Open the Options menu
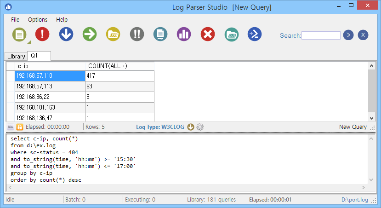381x208 pixels. pos(38,20)
